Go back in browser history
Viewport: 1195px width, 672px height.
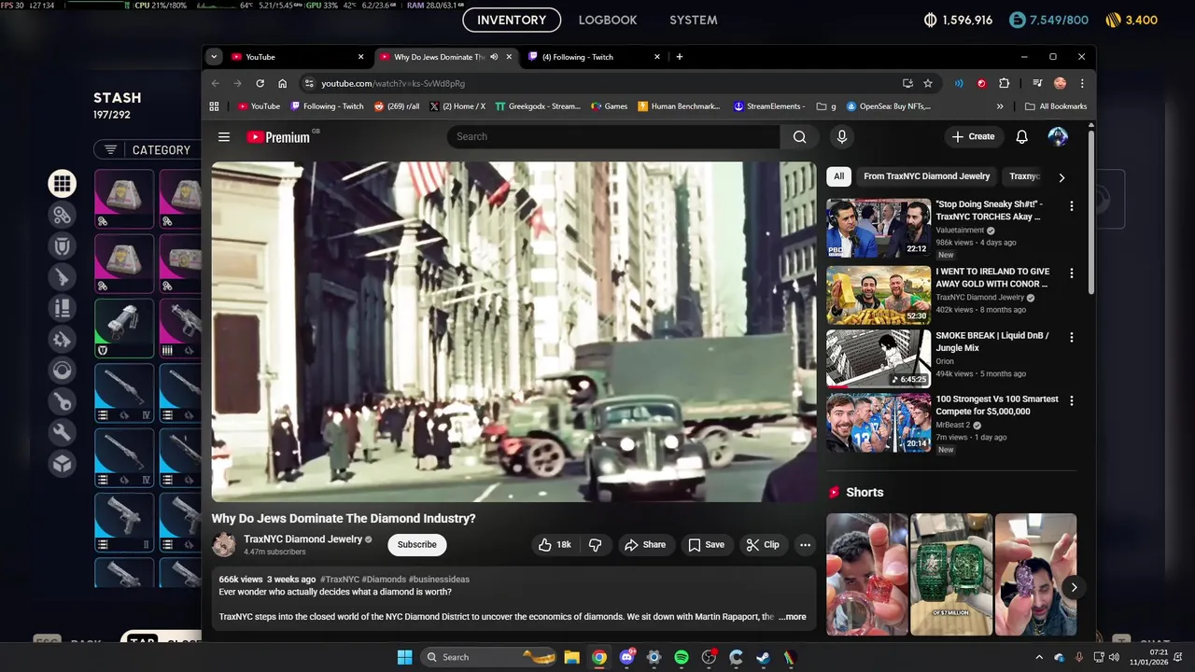pyautogui.click(x=215, y=83)
